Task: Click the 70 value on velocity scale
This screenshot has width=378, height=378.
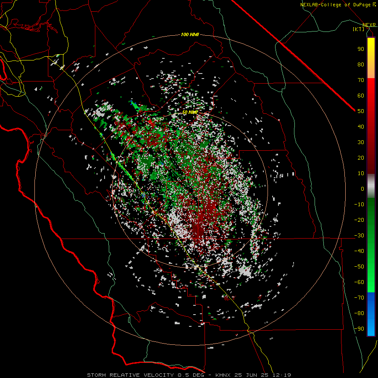Action: 361,80
